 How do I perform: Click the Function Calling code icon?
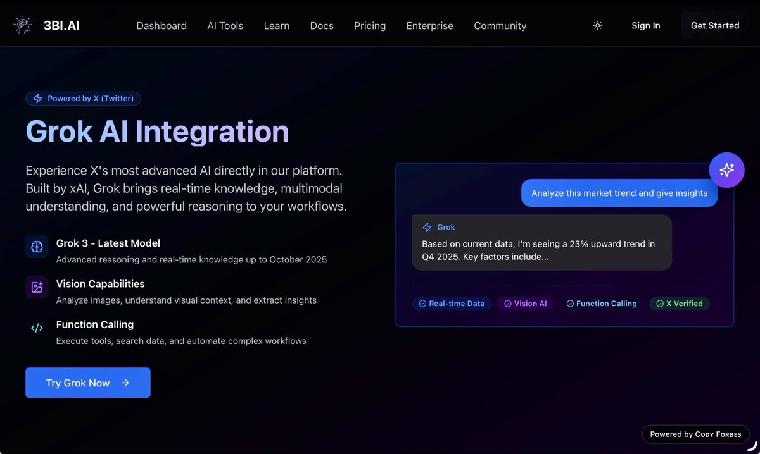click(x=37, y=328)
